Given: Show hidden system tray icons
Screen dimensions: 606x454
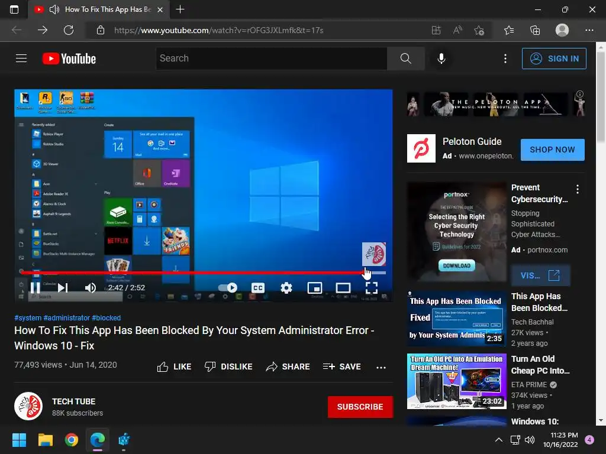Looking at the screenshot, I should click(499, 440).
